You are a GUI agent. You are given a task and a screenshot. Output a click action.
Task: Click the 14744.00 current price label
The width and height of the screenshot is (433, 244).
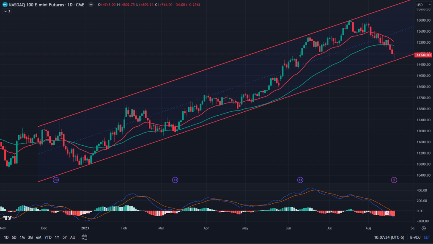(423, 55)
